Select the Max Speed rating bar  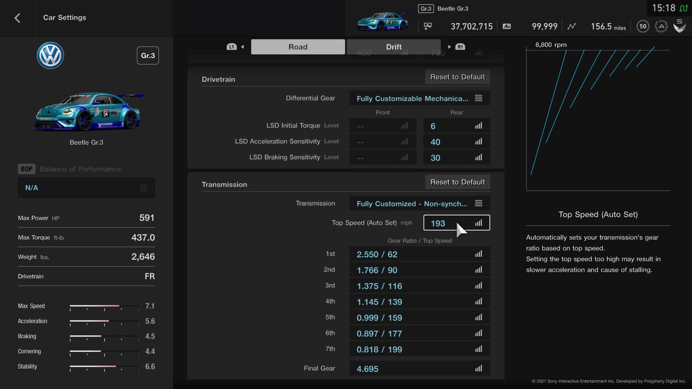104,306
